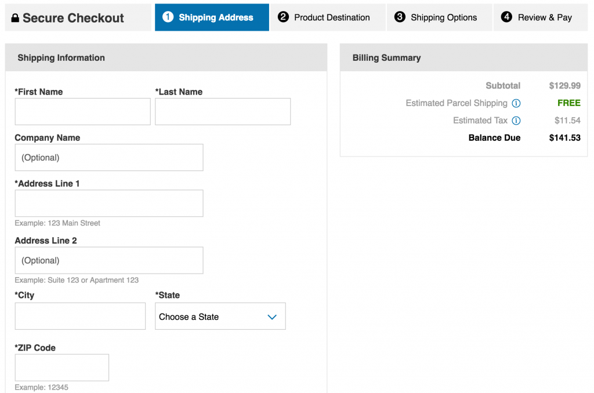This screenshot has height=393, width=594.
Task: Click the lock icon beside Secure Checkout
Action: click(x=15, y=18)
